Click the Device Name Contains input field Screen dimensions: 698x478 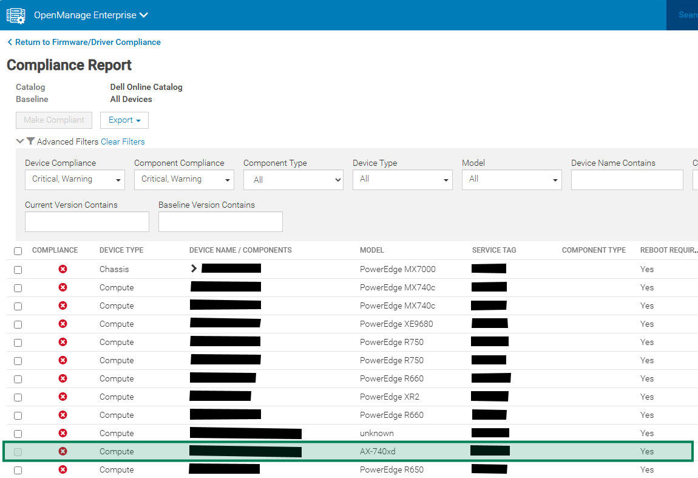[627, 180]
